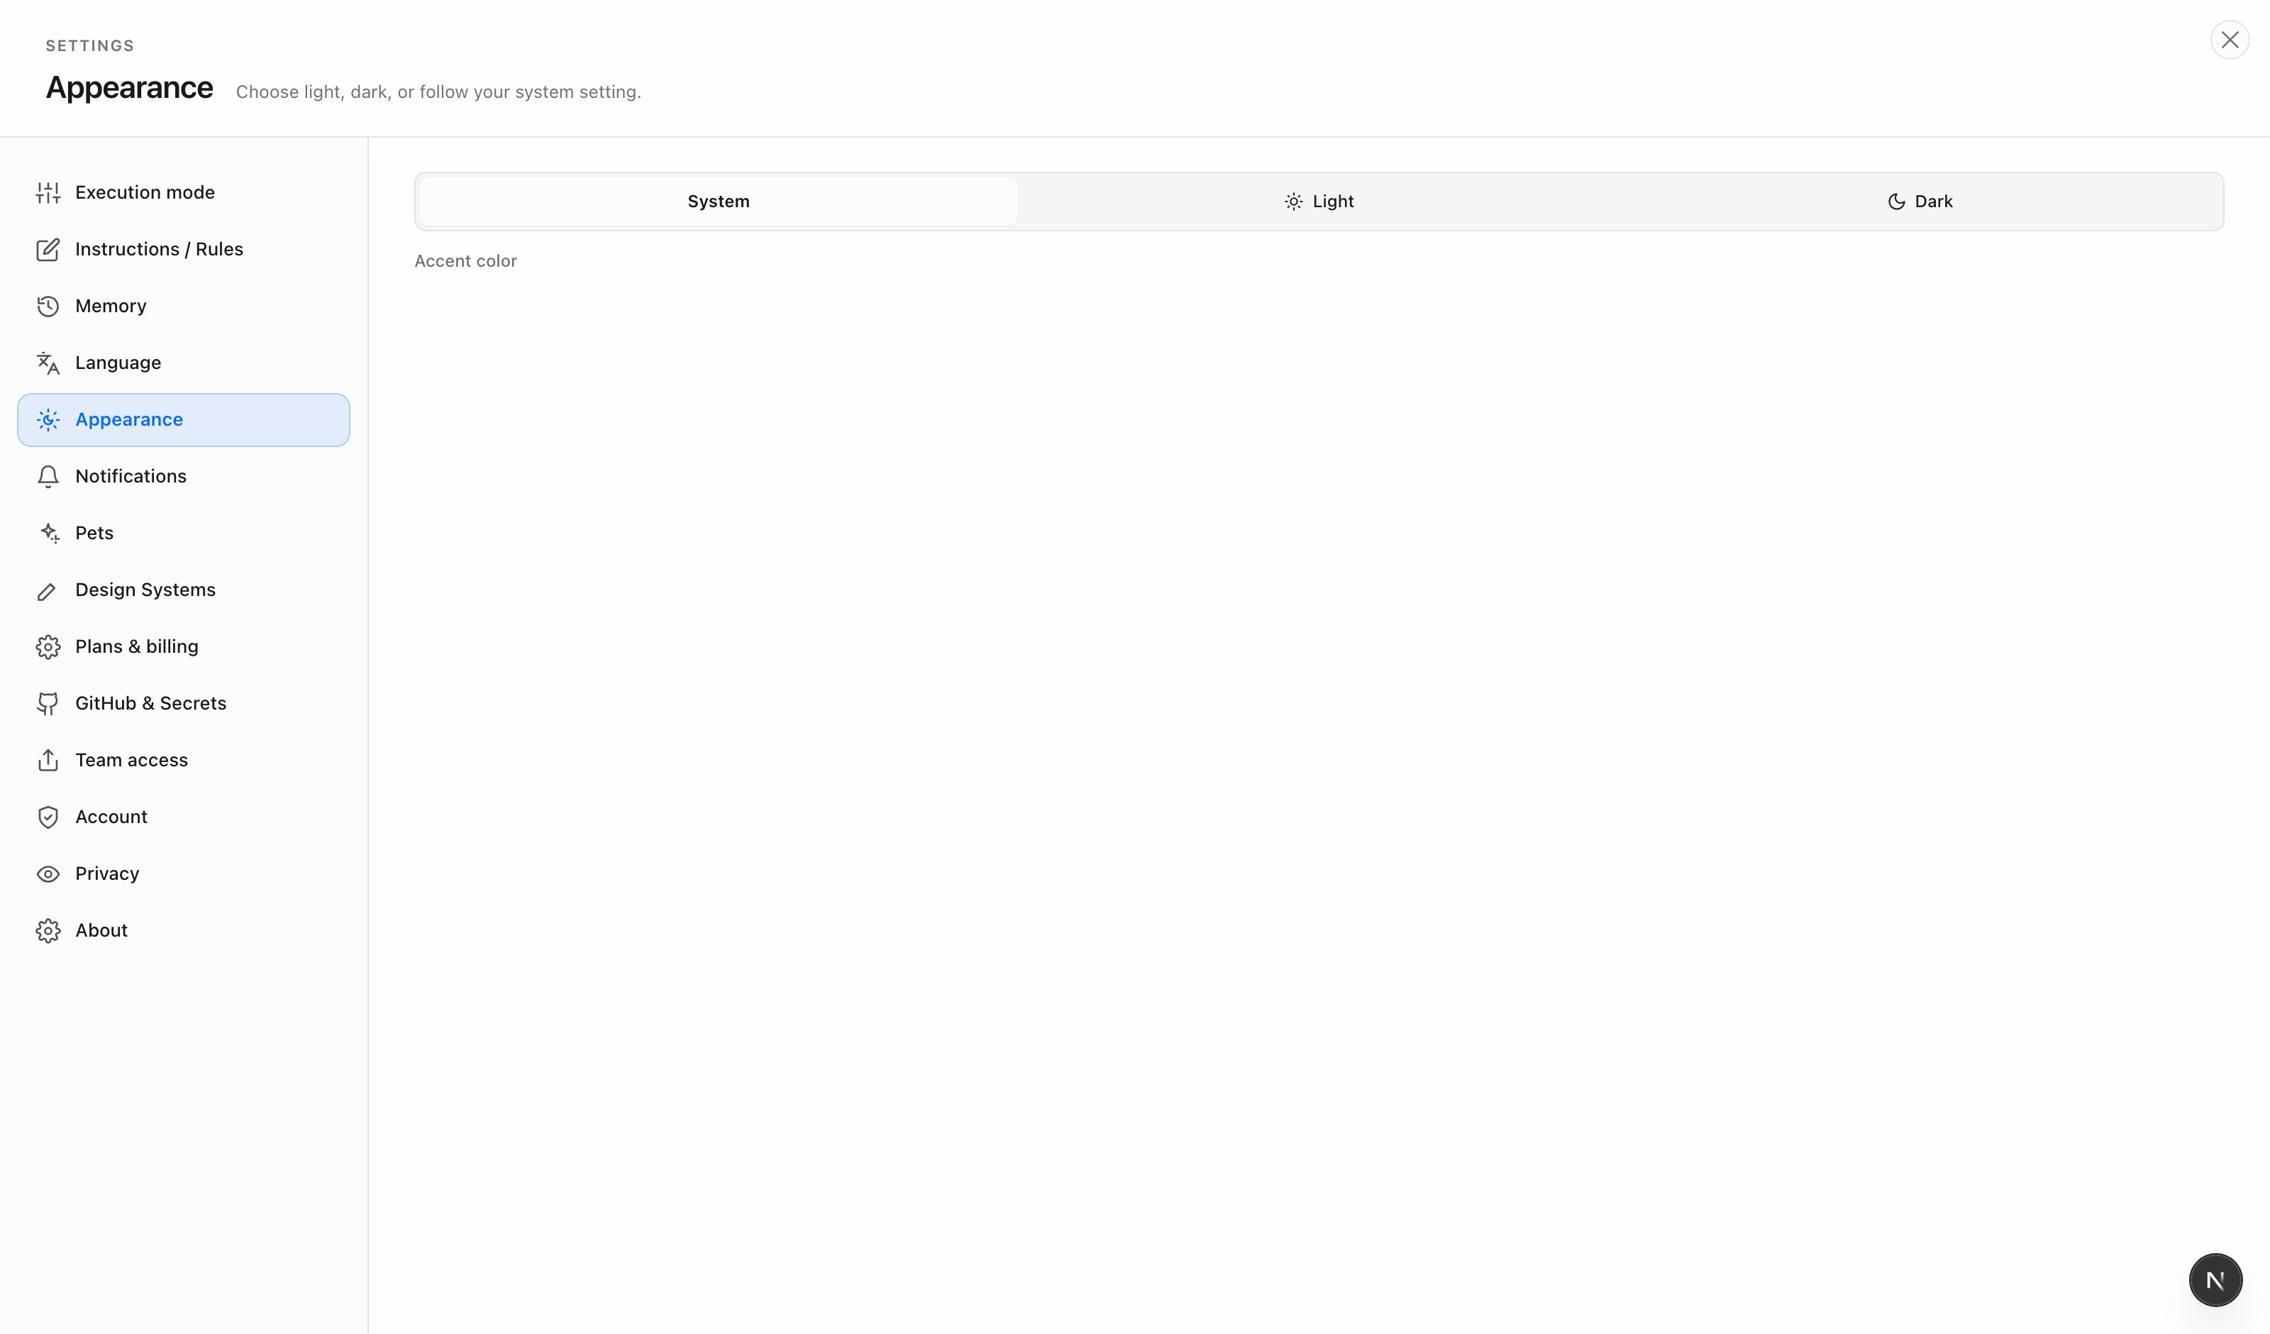Image resolution: width=2270 pixels, height=1334 pixels.
Task: Click the Appearance page heading
Action: pos(130,88)
